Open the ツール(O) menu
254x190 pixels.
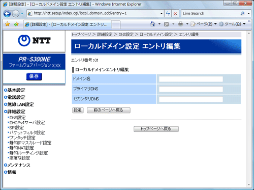(x=232, y=24)
